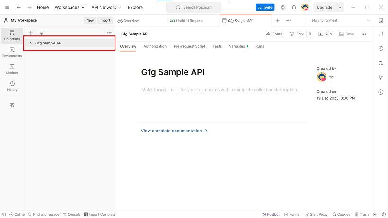Screen dimensions: 388x218
Task: Switch to the Variables tab
Action: click(x=238, y=46)
